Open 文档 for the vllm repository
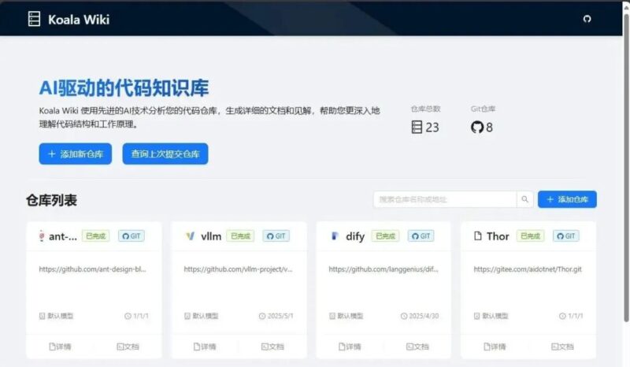The height and width of the screenshot is (367, 630). pyautogui.click(x=272, y=347)
